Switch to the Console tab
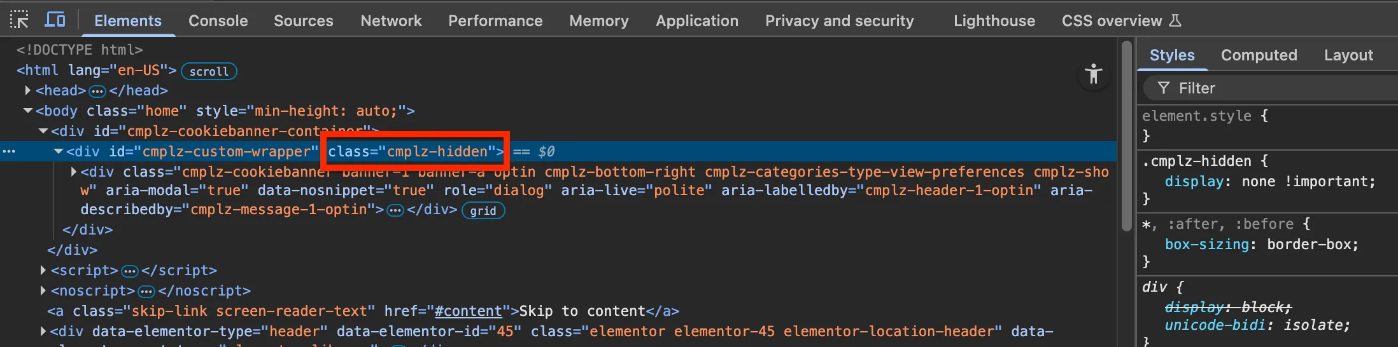 pos(218,21)
